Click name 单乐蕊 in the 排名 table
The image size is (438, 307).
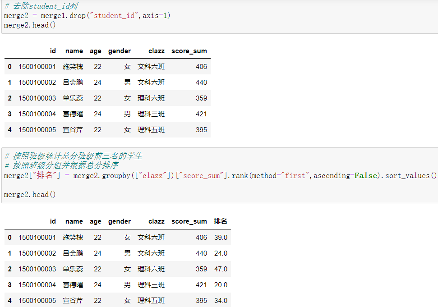pos(73,269)
